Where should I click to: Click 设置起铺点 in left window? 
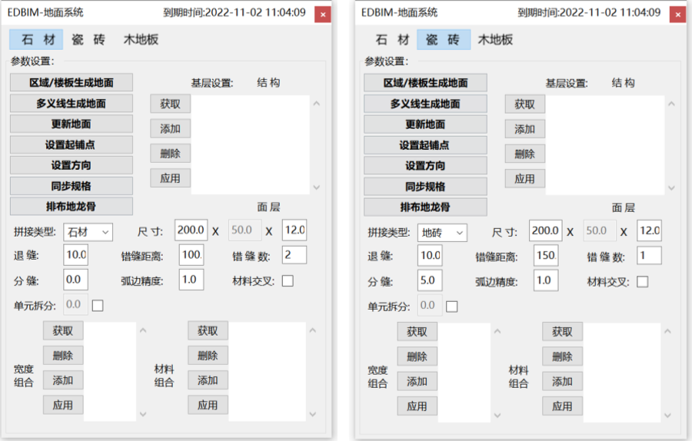71,144
